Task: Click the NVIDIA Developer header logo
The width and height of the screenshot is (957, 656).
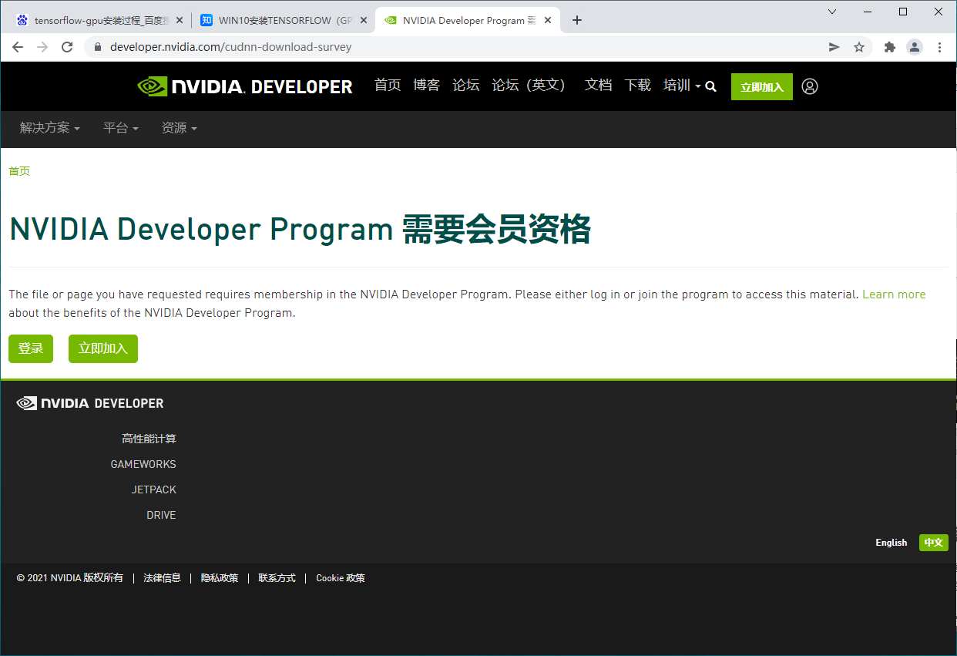Action: coord(244,86)
